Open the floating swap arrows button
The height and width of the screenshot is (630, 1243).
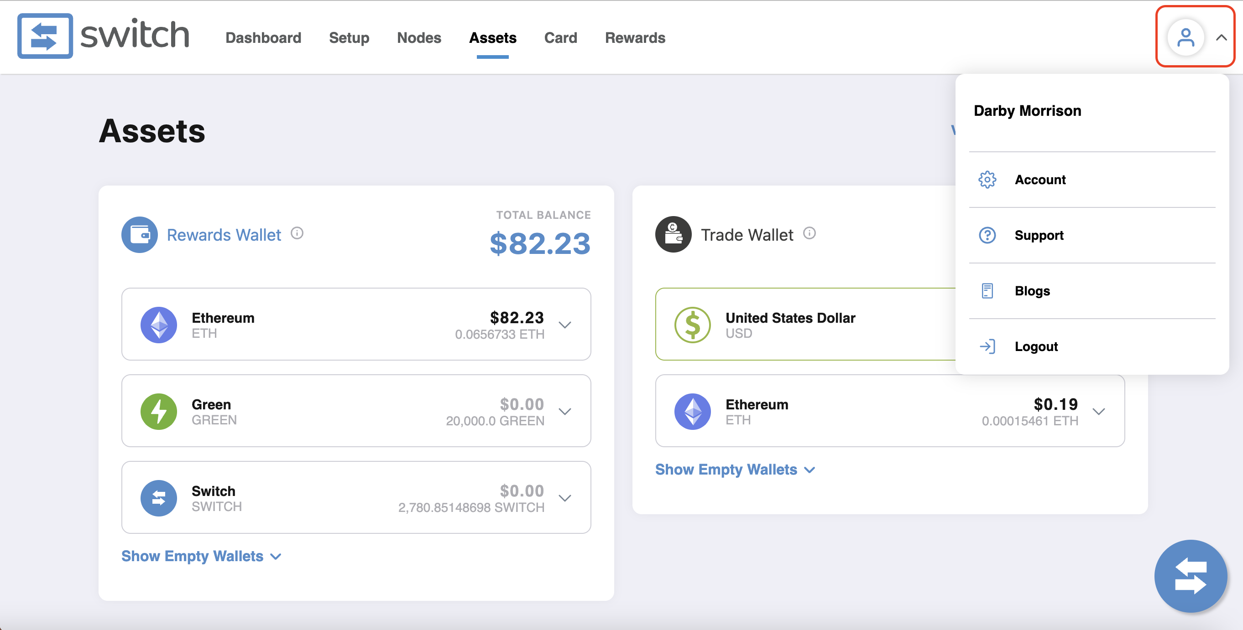click(1191, 576)
